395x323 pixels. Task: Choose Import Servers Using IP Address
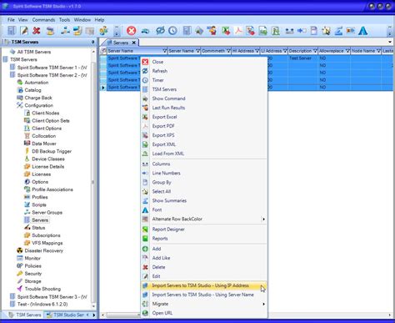tap(204, 285)
